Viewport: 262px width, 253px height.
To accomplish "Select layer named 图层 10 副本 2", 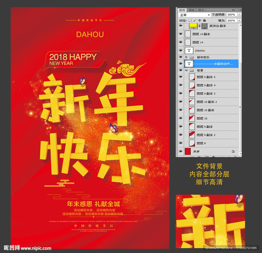I will (x=207, y=102).
